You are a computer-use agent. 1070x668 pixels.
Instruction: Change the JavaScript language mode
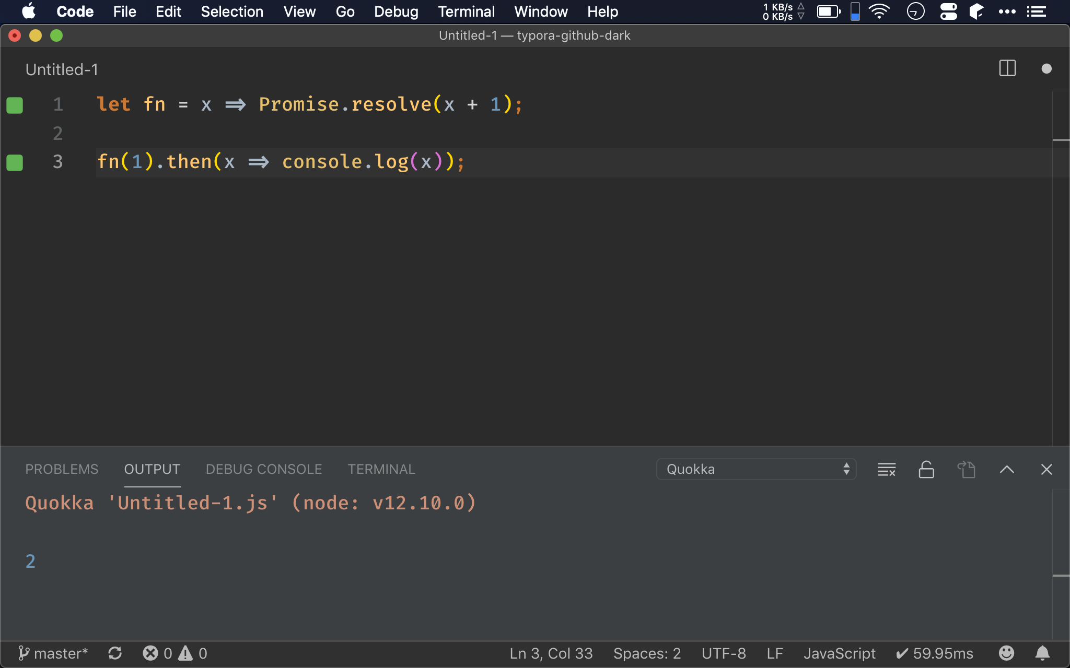[x=839, y=653]
